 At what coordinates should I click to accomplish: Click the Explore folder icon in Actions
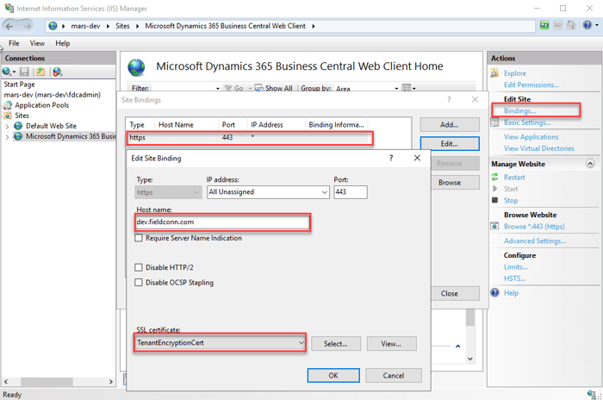point(495,73)
